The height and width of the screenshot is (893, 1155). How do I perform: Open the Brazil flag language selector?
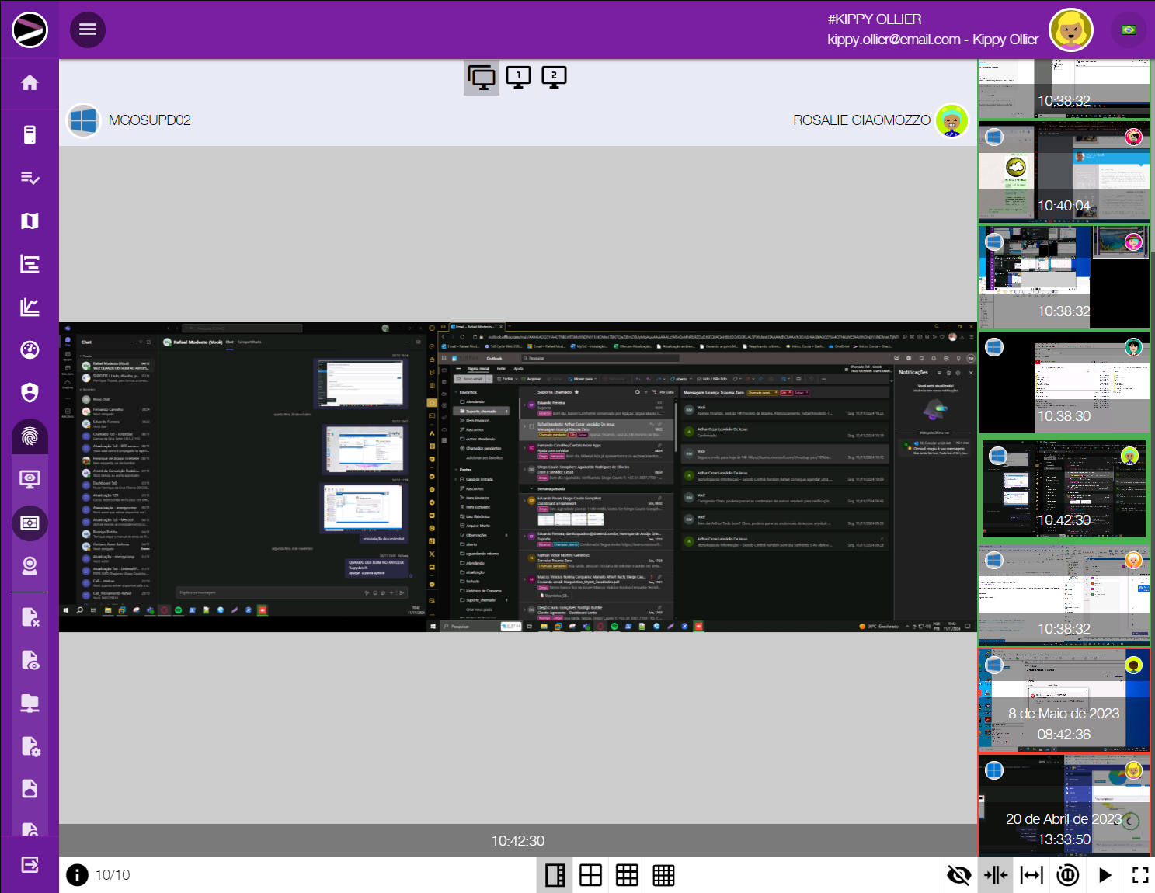coord(1129,30)
